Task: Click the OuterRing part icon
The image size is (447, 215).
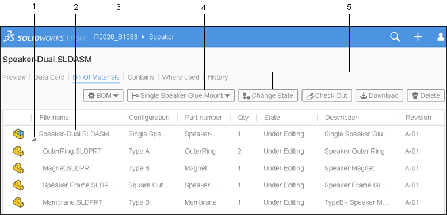Action: pyautogui.click(x=18, y=151)
